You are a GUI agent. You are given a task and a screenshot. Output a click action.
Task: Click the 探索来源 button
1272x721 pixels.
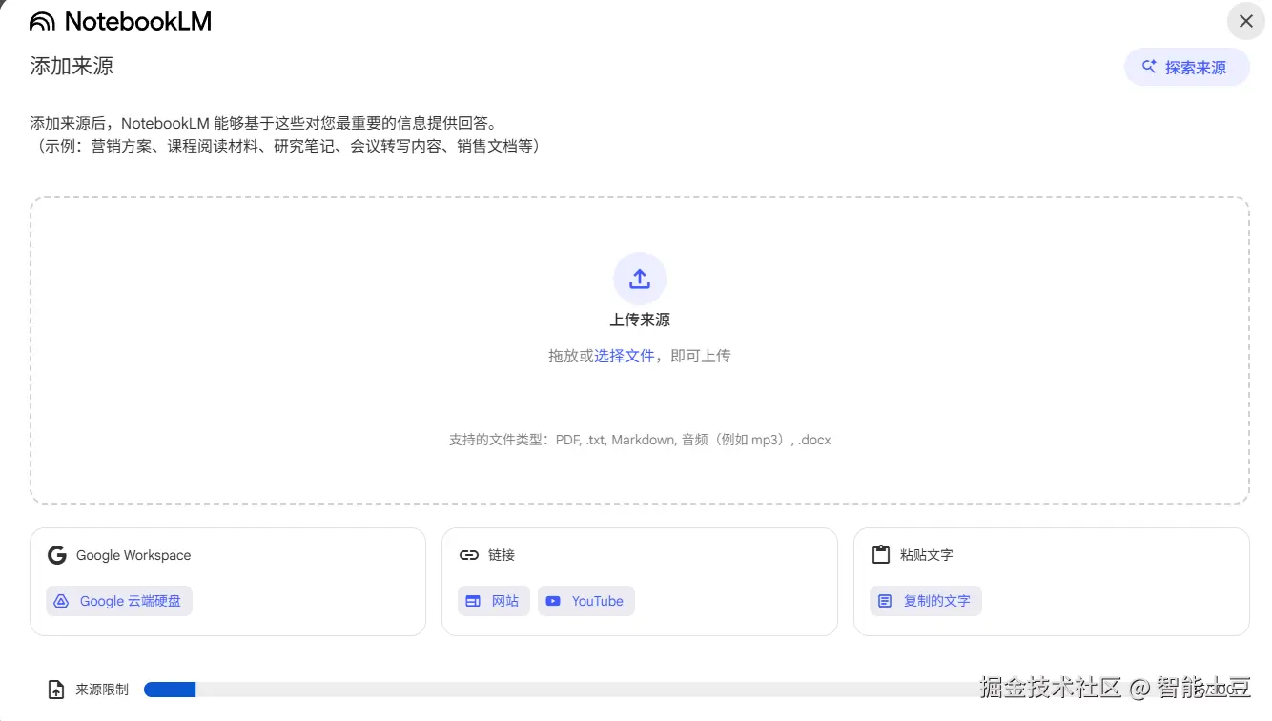point(1186,68)
